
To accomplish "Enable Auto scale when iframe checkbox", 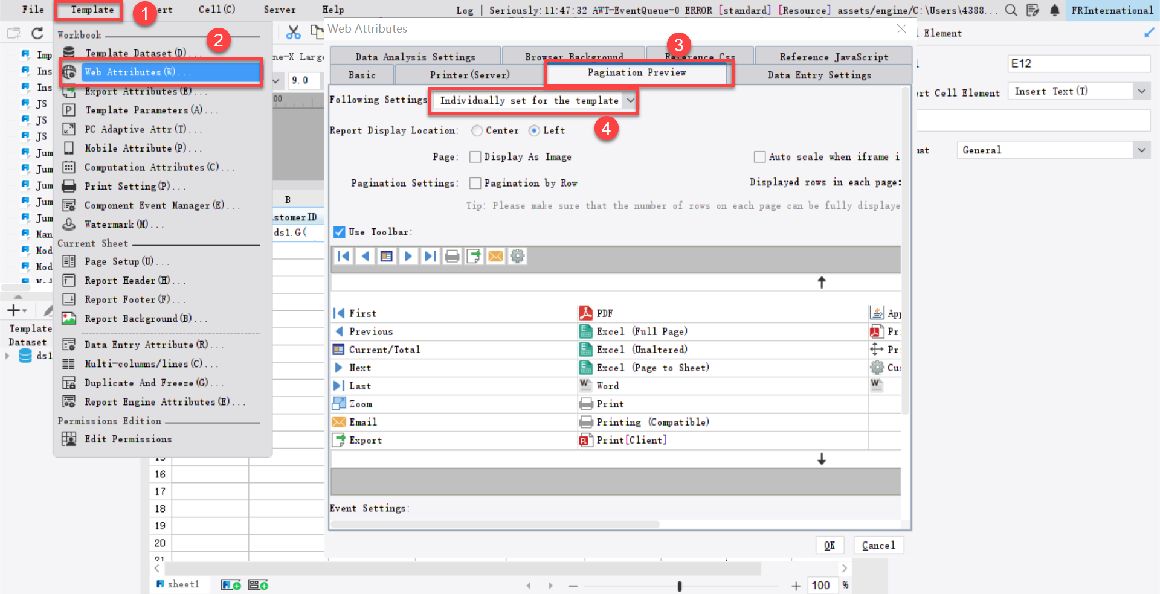I will [x=760, y=157].
